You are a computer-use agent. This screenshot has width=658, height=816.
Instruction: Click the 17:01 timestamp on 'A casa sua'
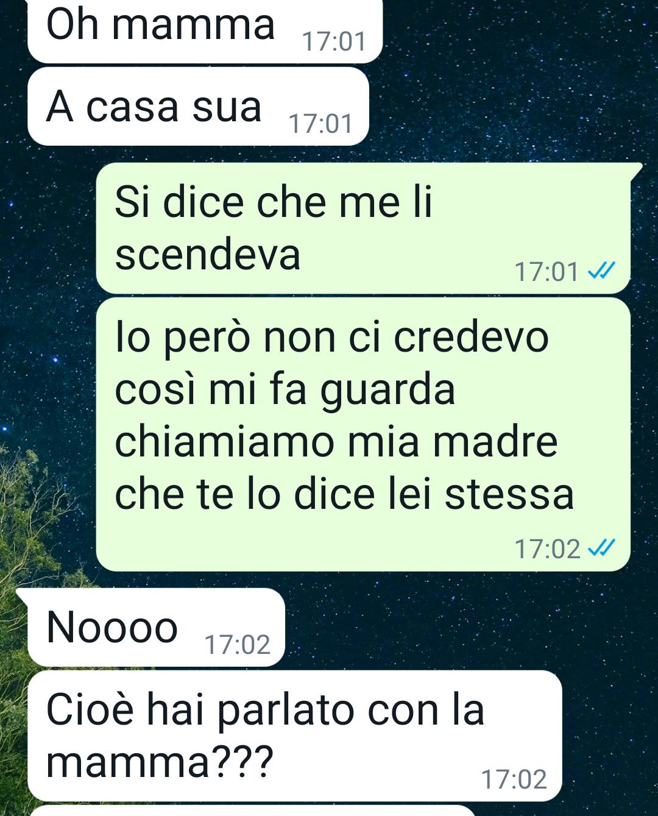[x=320, y=124]
